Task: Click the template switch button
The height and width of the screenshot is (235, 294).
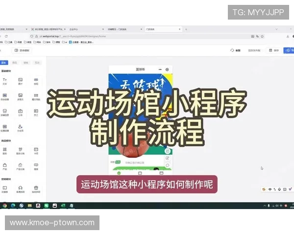Action: 22,50
